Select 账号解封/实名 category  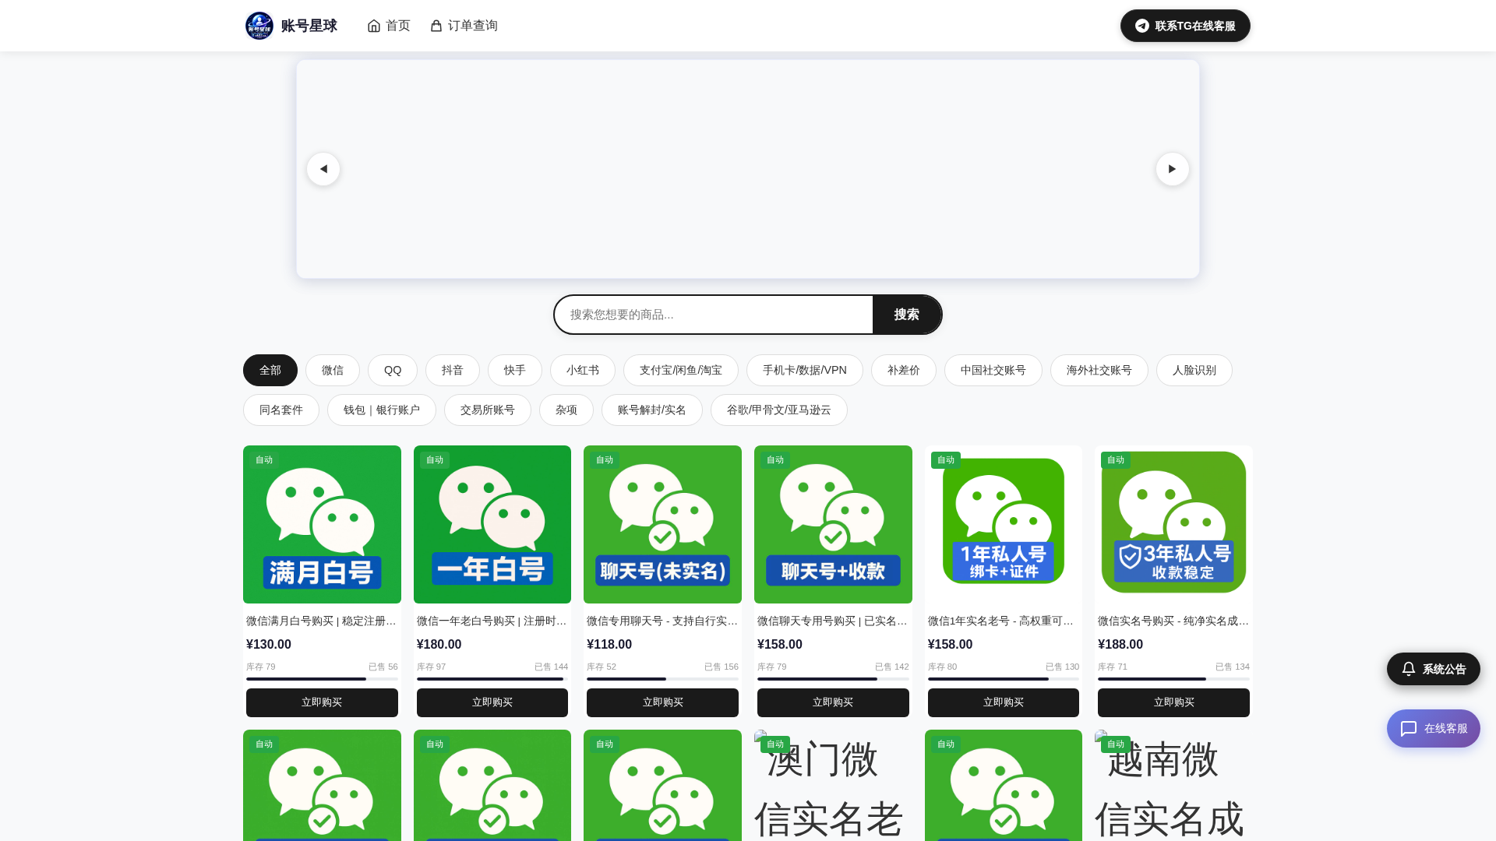pos(652,410)
